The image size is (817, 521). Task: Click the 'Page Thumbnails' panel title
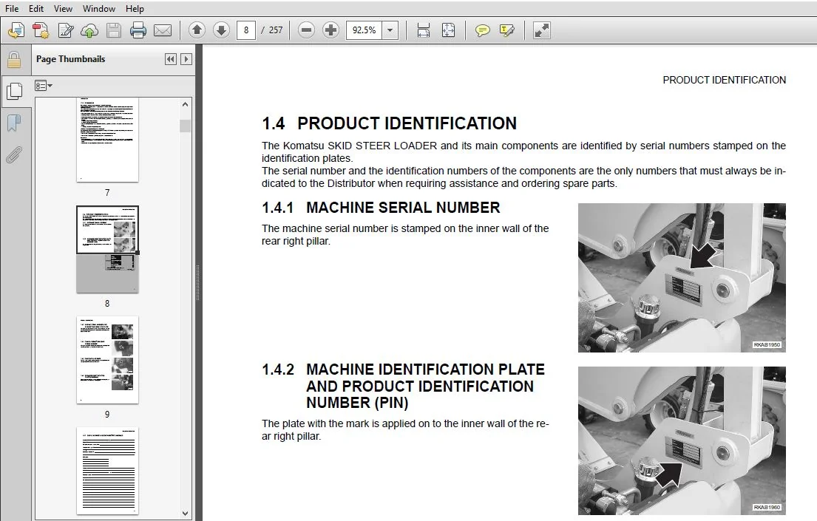coord(71,59)
